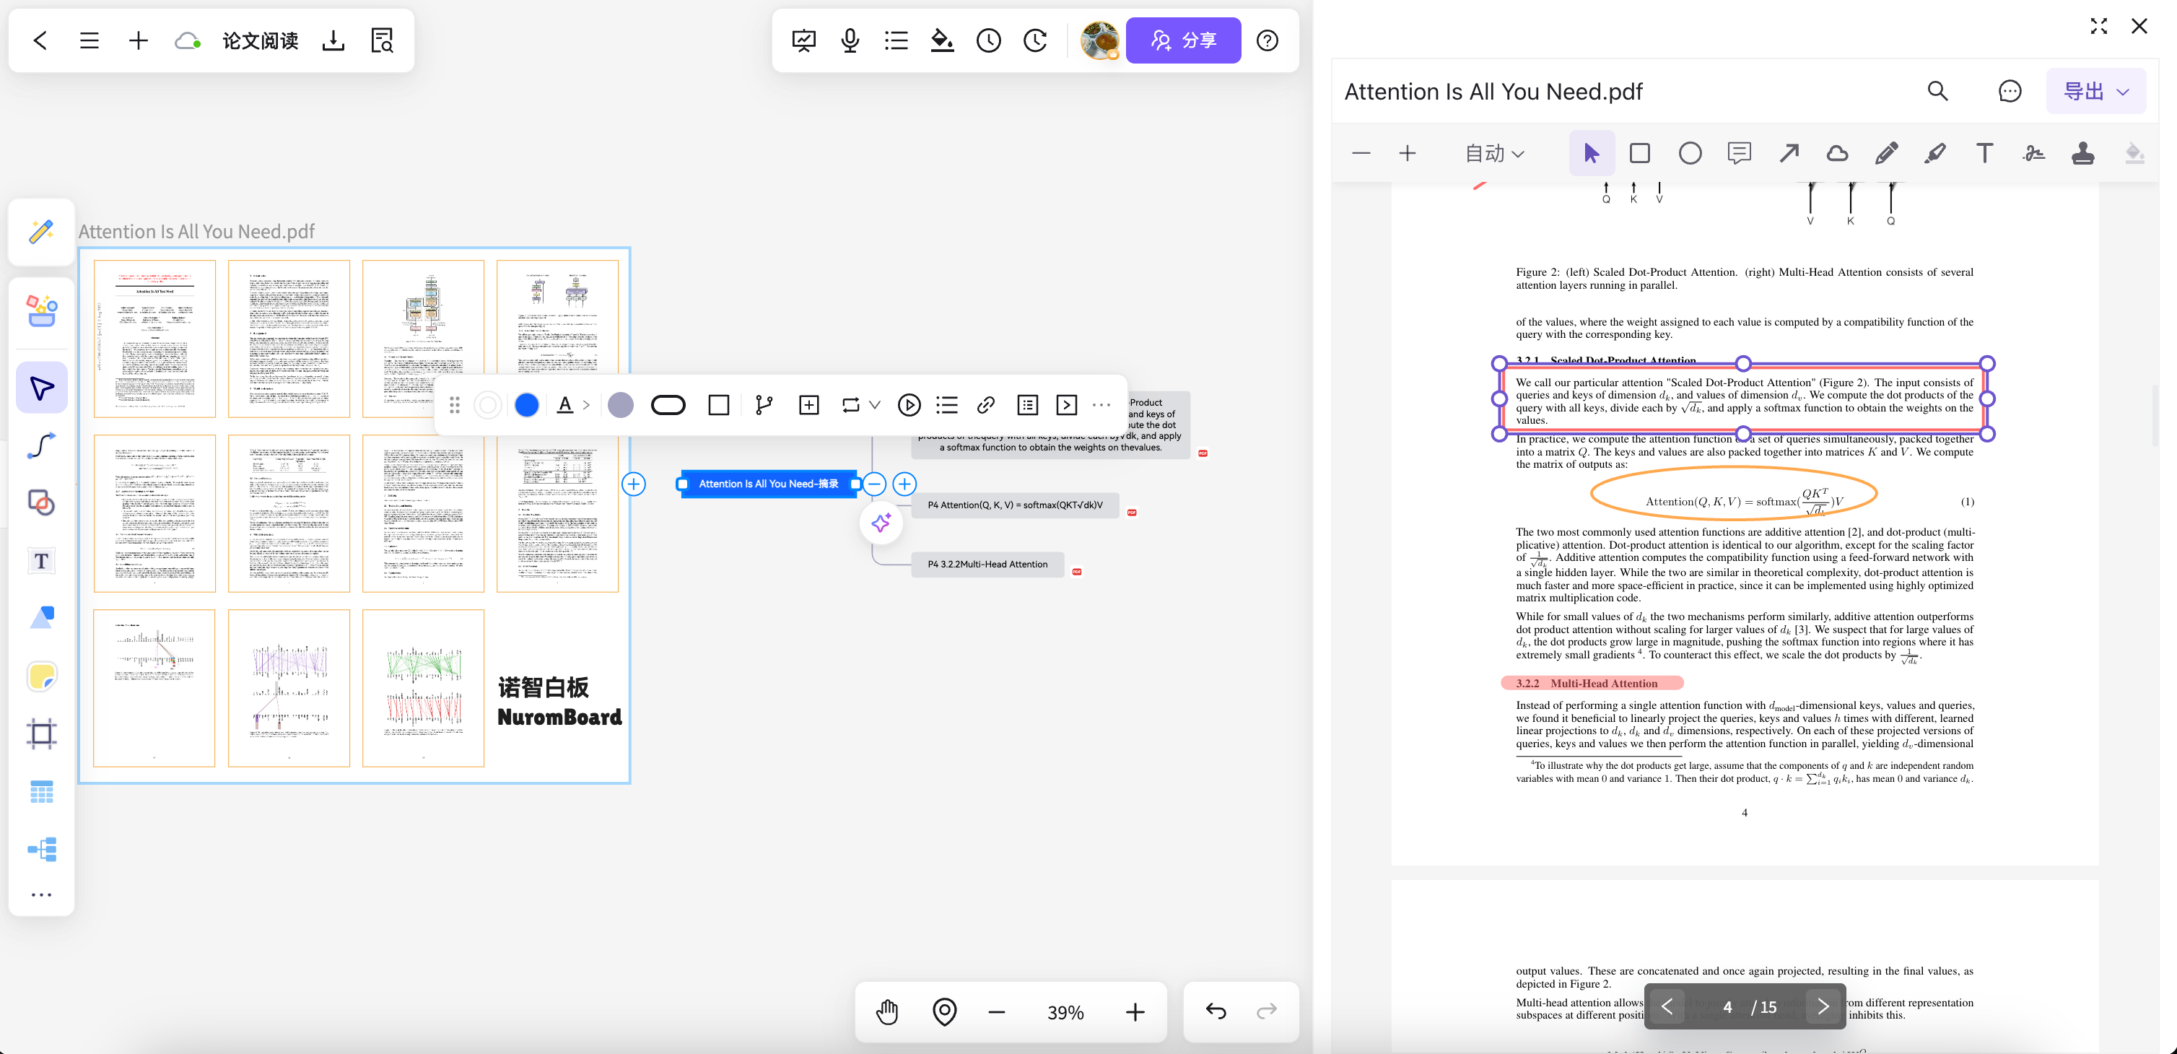The height and width of the screenshot is (1054, 2177).
Task: Select the pointer selection tool in sidebar
Action: 41,388
